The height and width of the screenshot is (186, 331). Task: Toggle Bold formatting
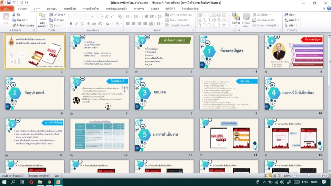(x=71, y=23)
